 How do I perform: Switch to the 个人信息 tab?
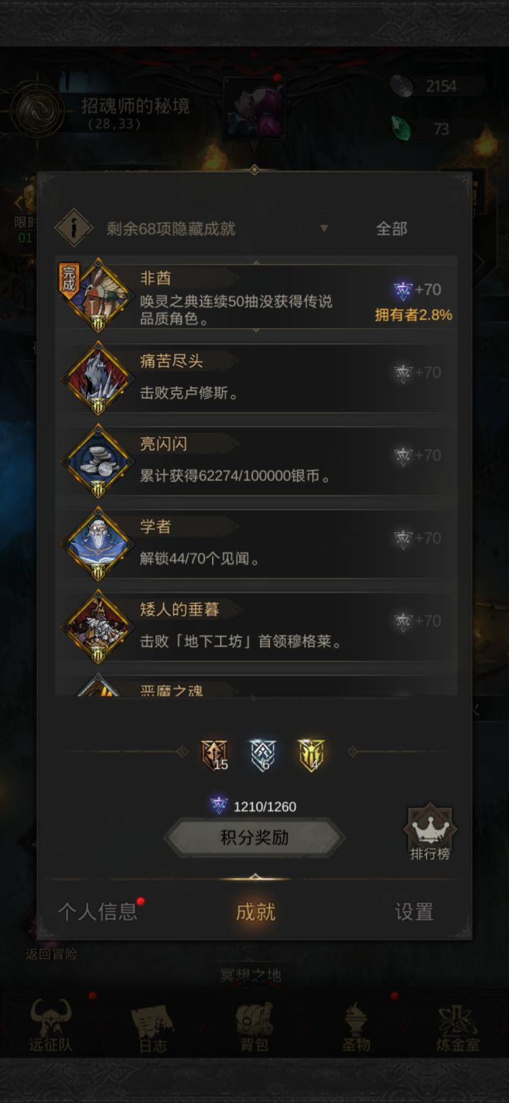pyautogui.click(x=98, y=911)
